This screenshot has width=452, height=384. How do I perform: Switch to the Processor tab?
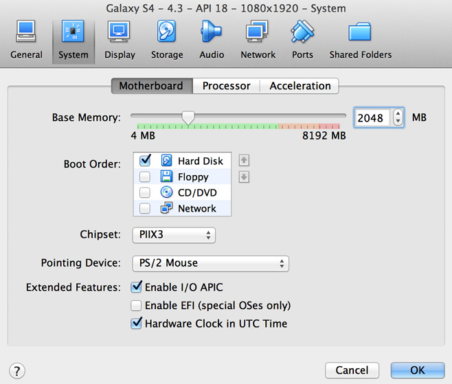(x=226, y=86)
